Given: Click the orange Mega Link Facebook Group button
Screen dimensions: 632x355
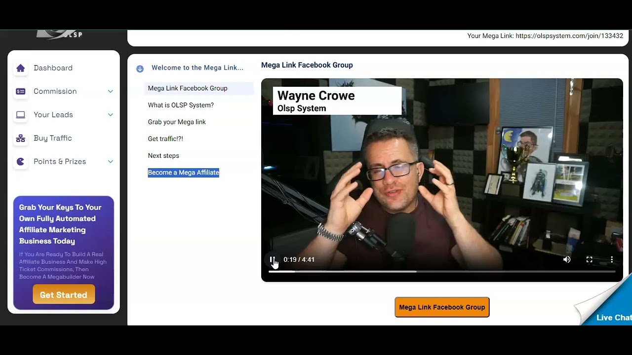Looking at the screenshot, I should pyautogui.click(x=442, y=307).
